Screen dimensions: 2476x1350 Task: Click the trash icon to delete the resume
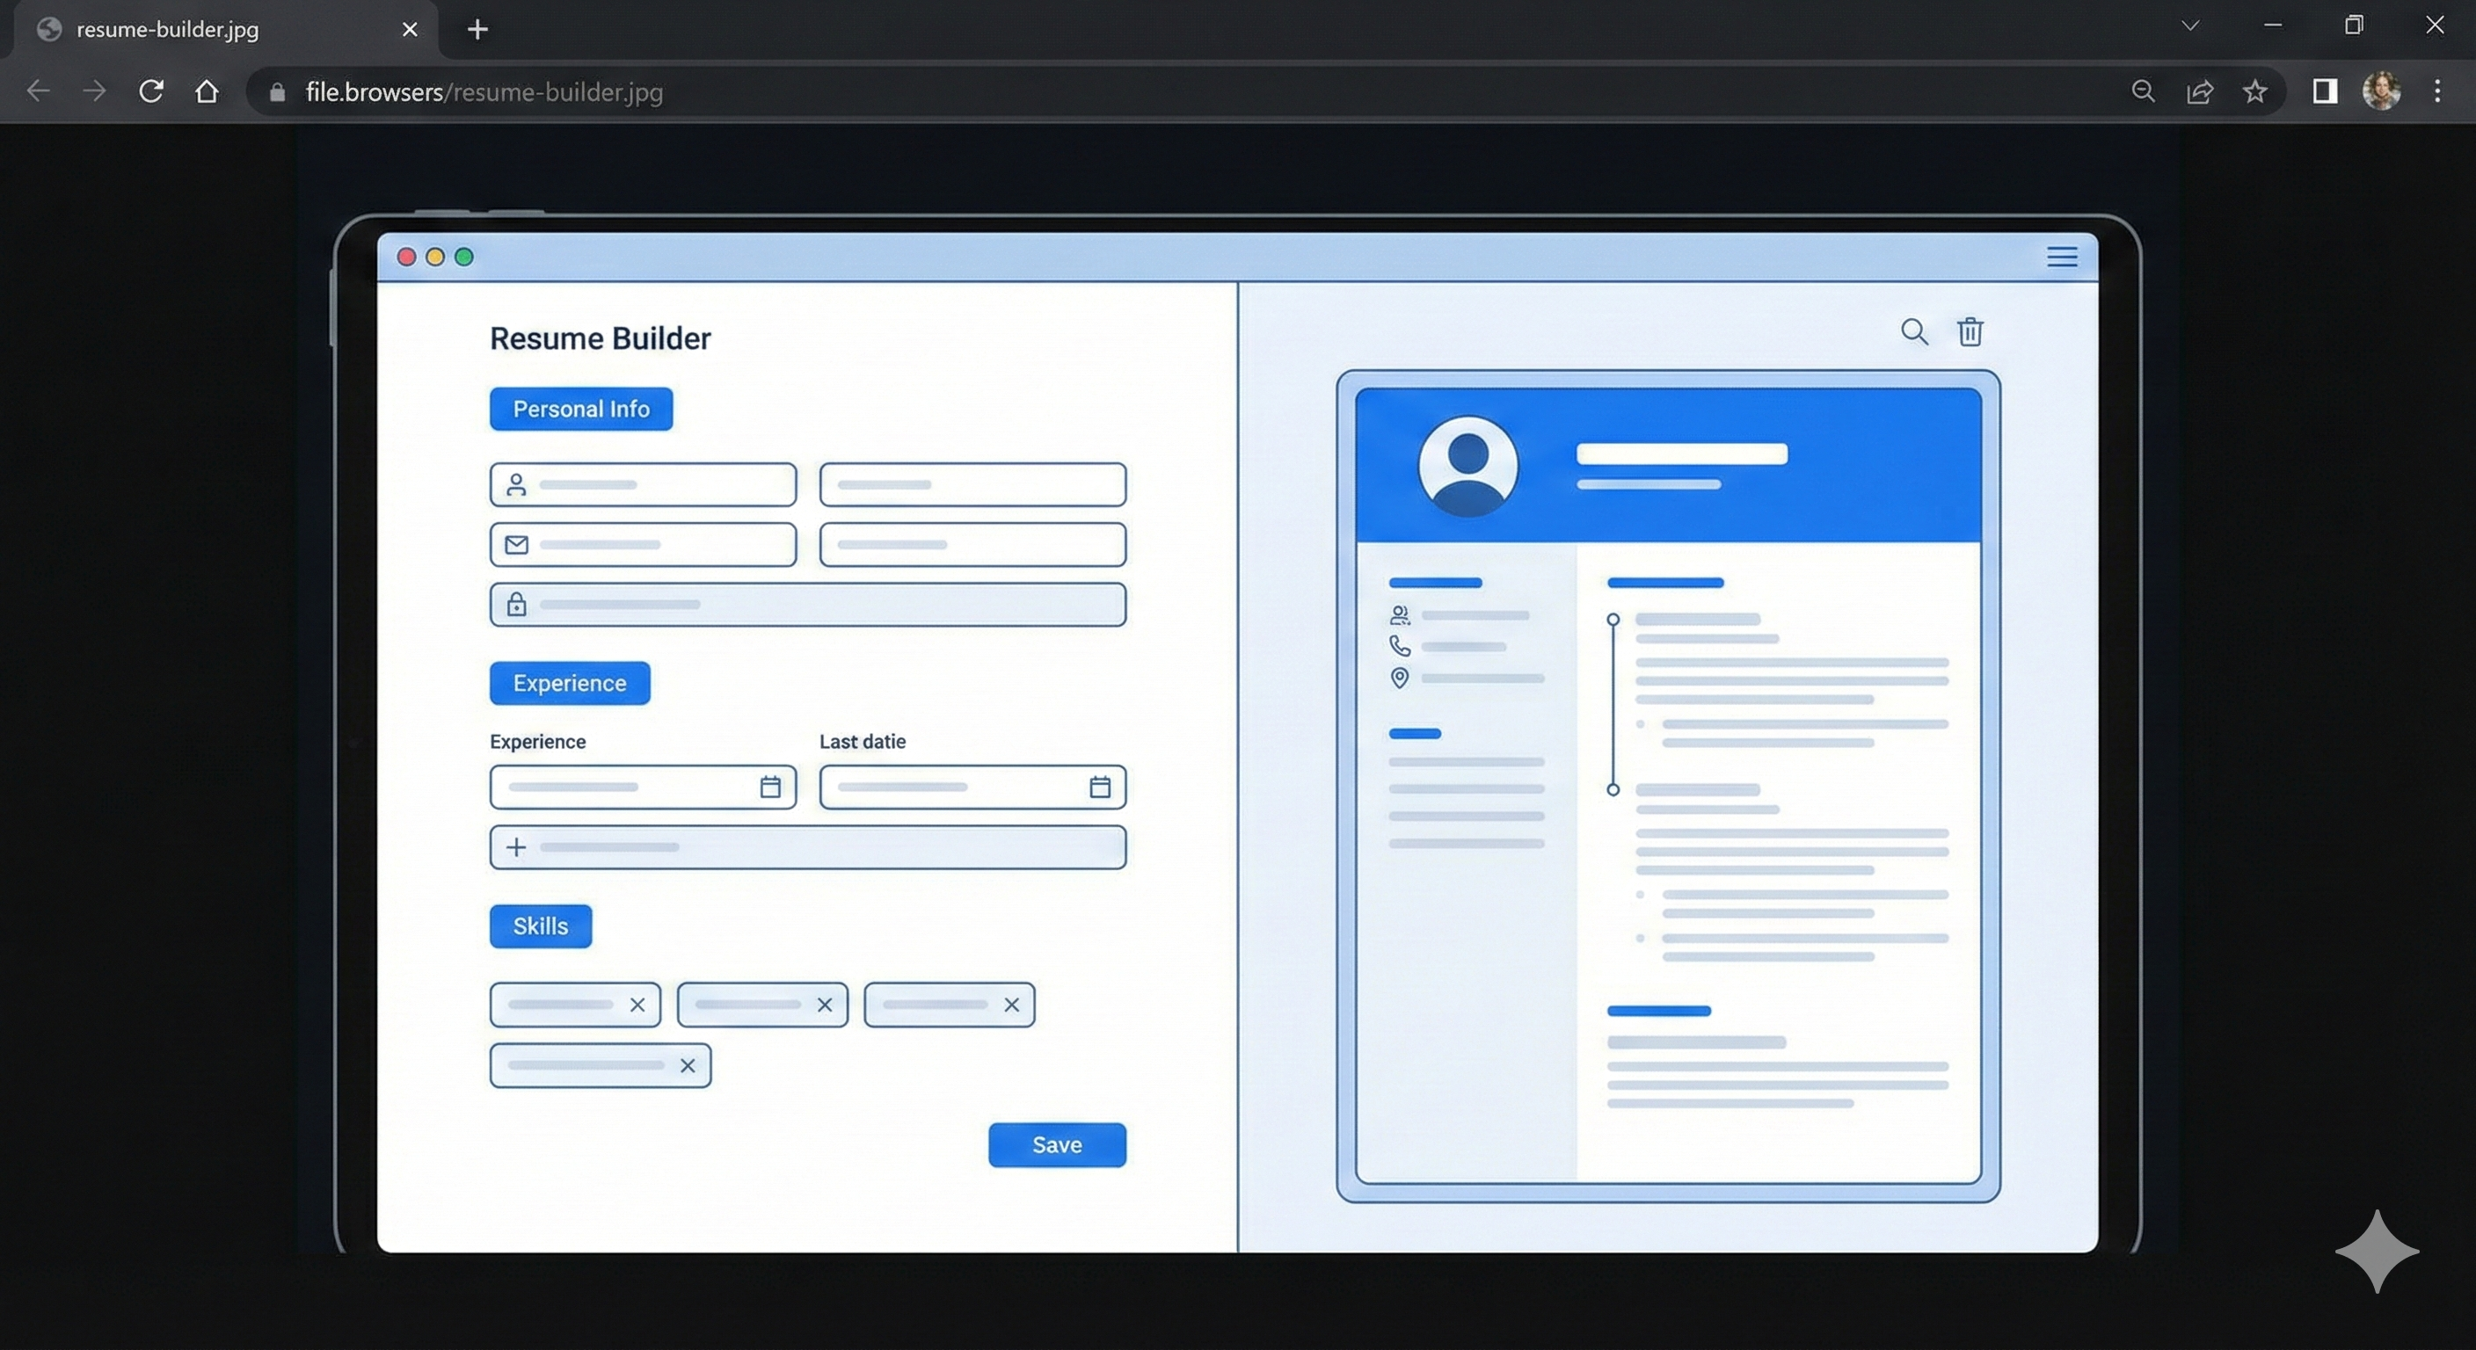(1970, 331)
